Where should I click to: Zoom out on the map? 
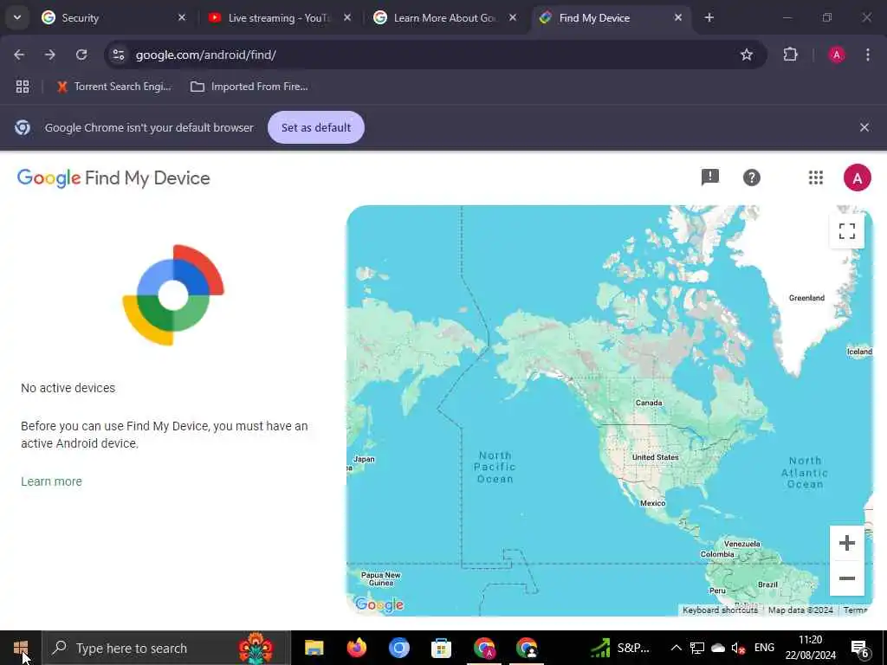tap(847, 578)
